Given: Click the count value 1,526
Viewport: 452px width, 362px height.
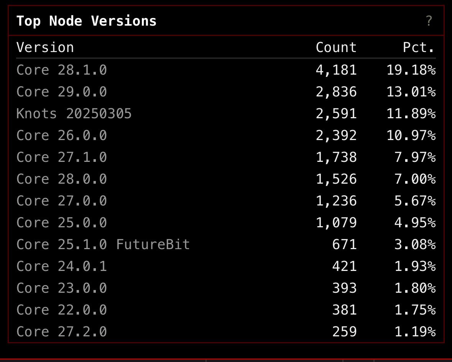Looking at the screenshot, I should click(336, 179).
